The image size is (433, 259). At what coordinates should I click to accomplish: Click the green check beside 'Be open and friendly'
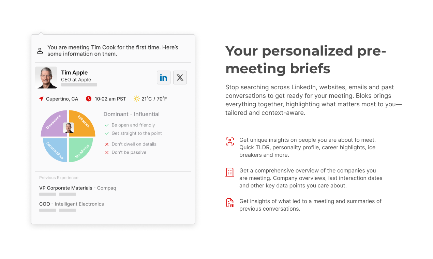tap(107, 125)
